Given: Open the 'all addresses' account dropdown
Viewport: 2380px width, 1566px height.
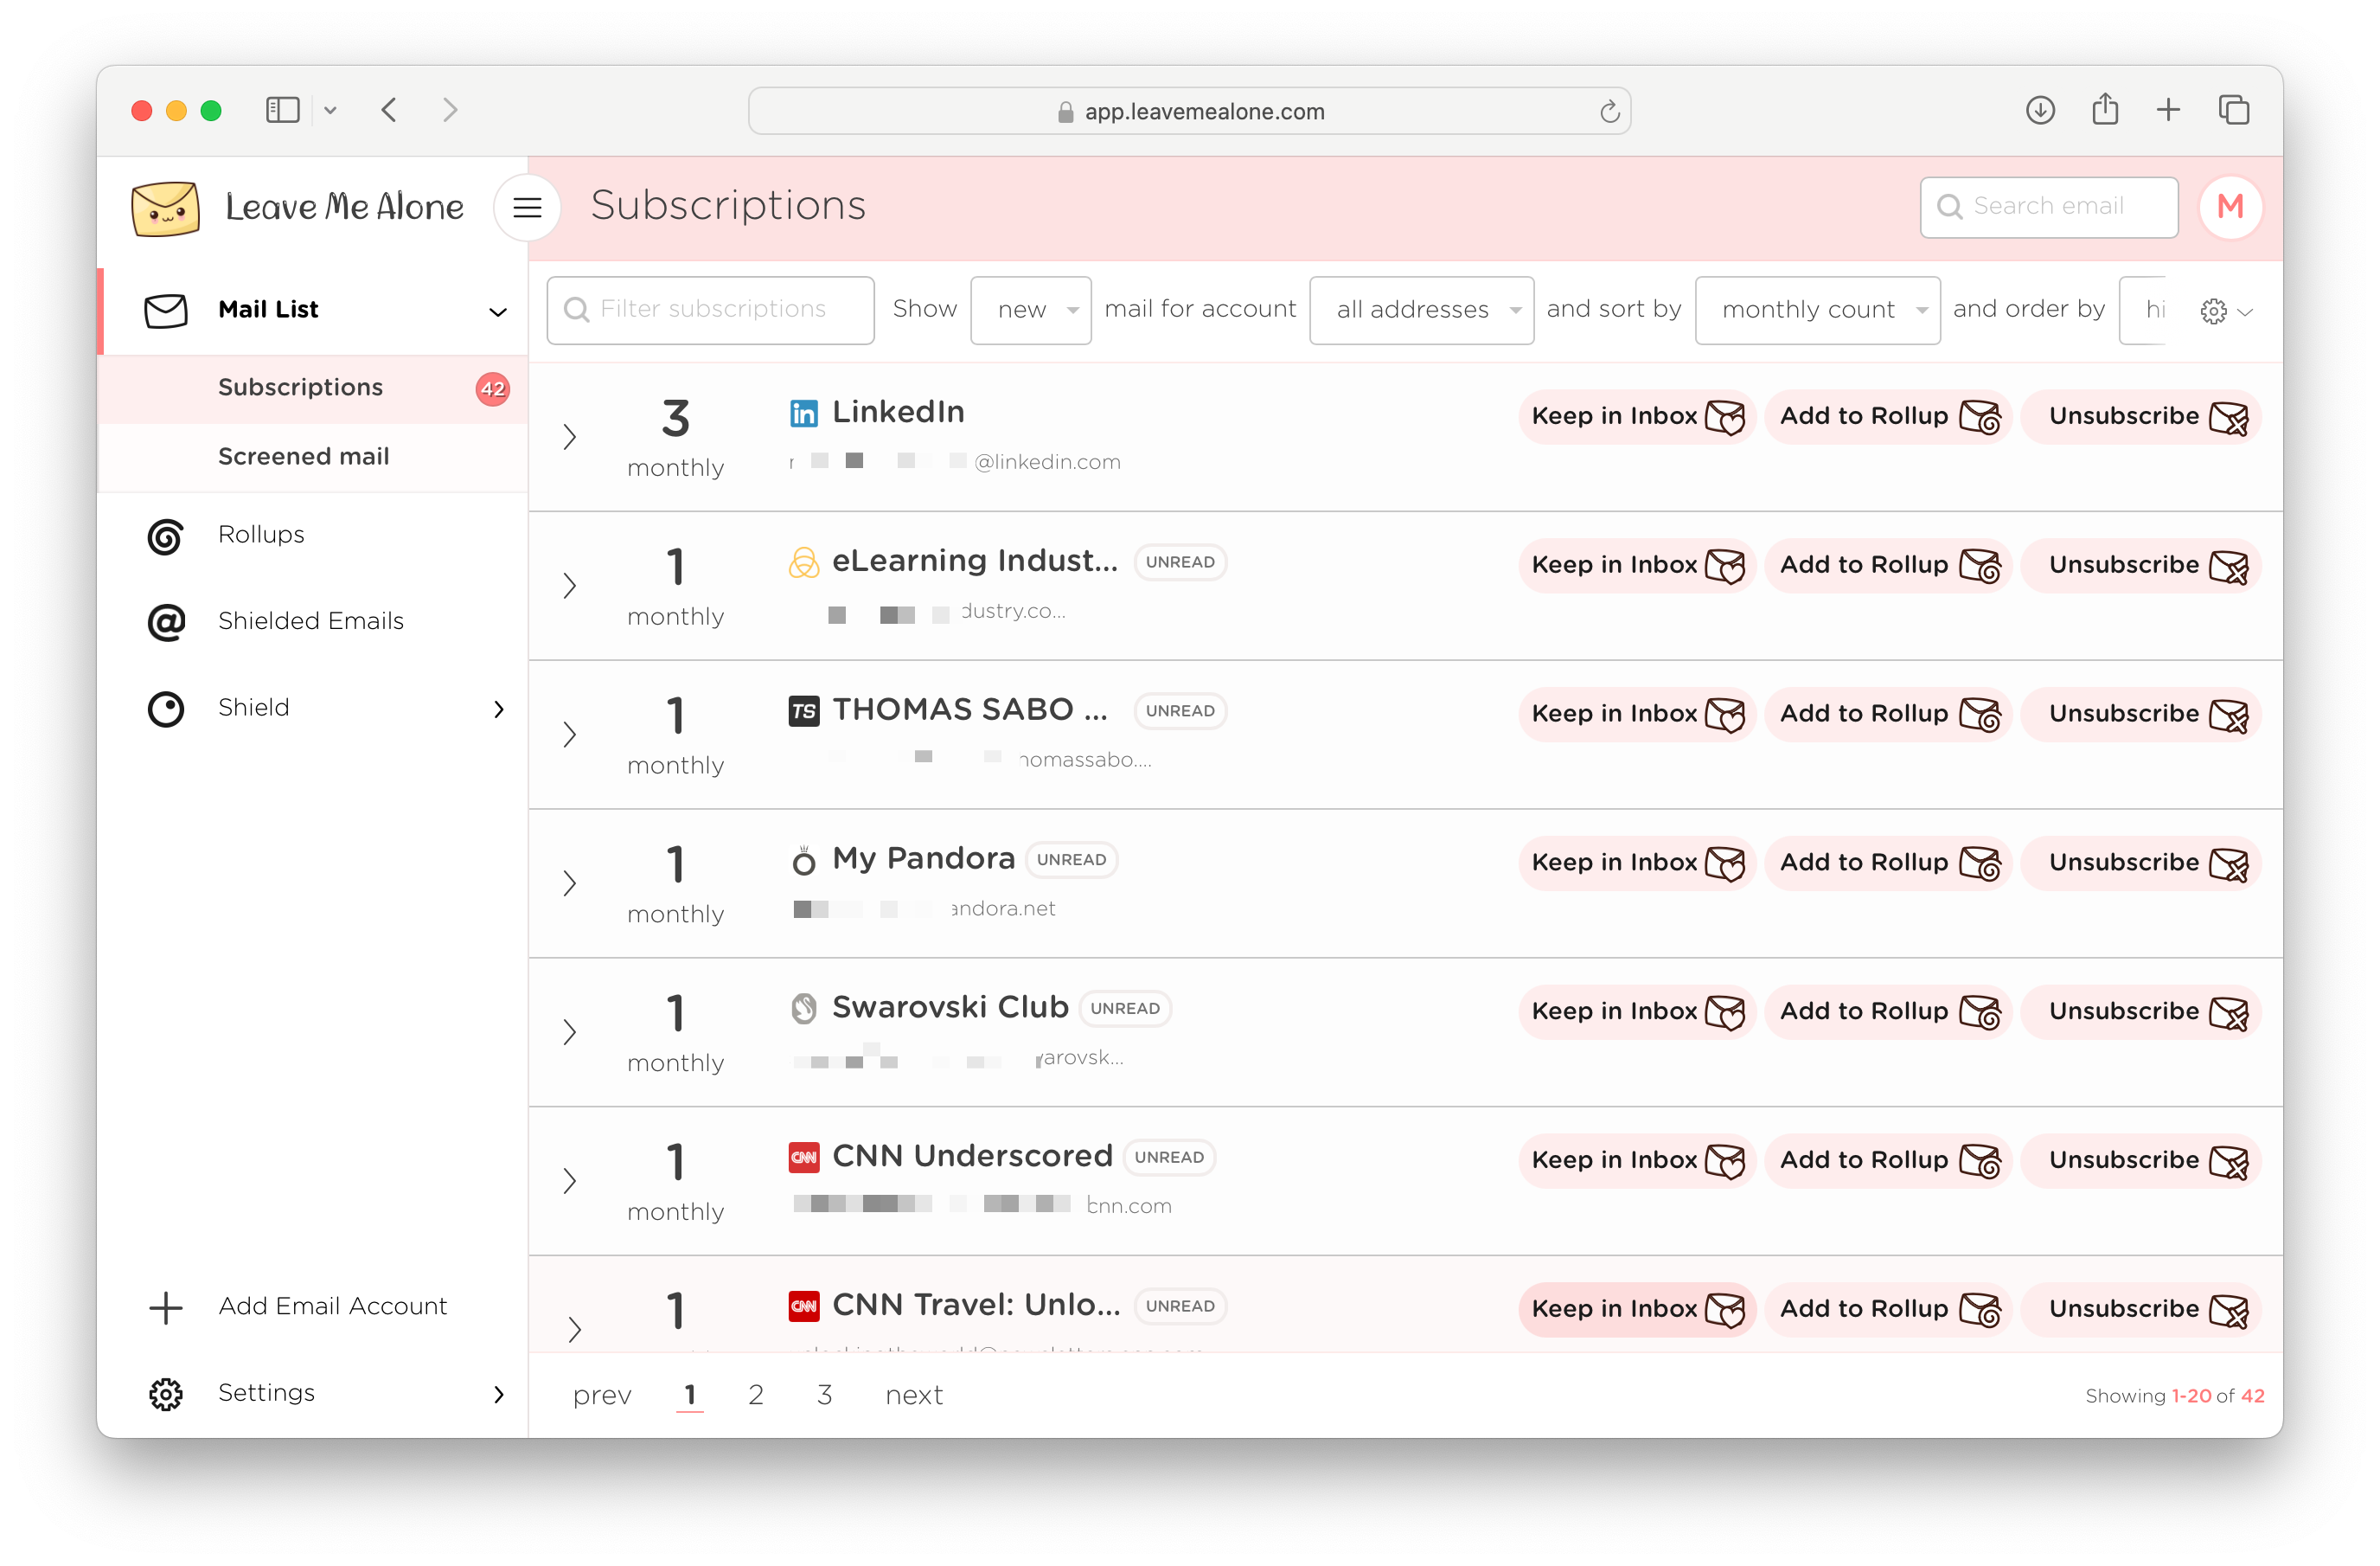Looking at the screenshot, I should point(1421,311).
